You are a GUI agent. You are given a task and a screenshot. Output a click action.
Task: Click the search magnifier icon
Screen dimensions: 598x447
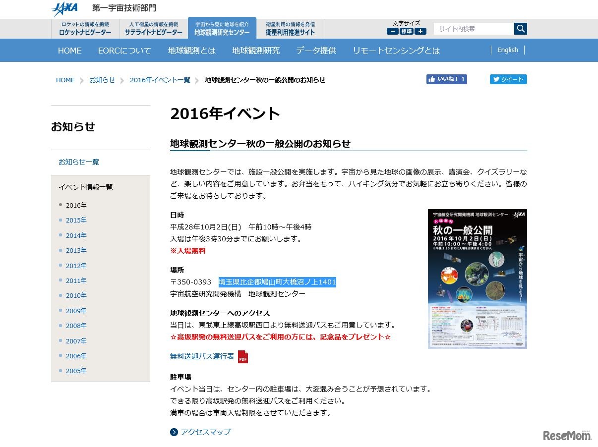pos(520,29)
